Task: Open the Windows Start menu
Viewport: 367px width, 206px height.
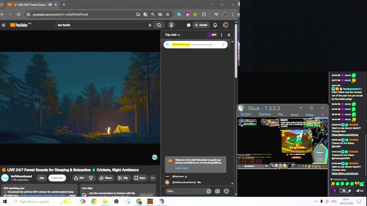Action: 5,201
